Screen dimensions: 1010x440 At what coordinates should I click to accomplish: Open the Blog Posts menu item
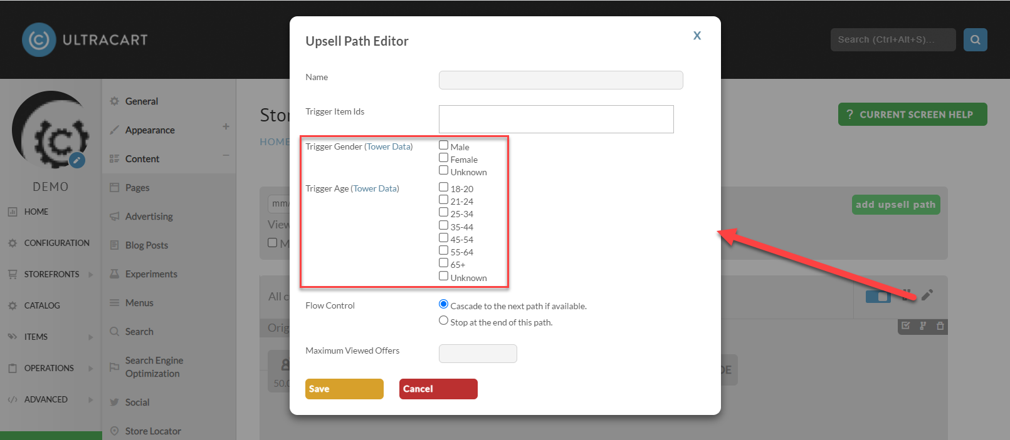146,245
